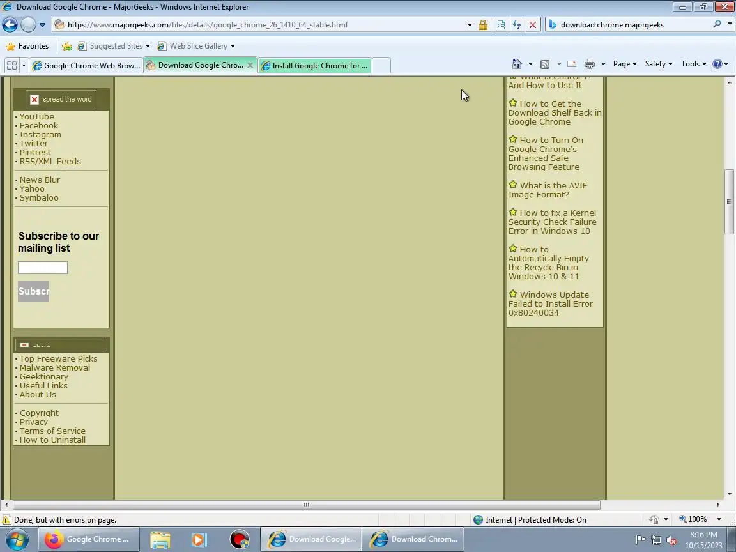This screenshot has width=736, height=552.
Task: Switch to Google Chrome Web Browser tab
Action: 86,66
